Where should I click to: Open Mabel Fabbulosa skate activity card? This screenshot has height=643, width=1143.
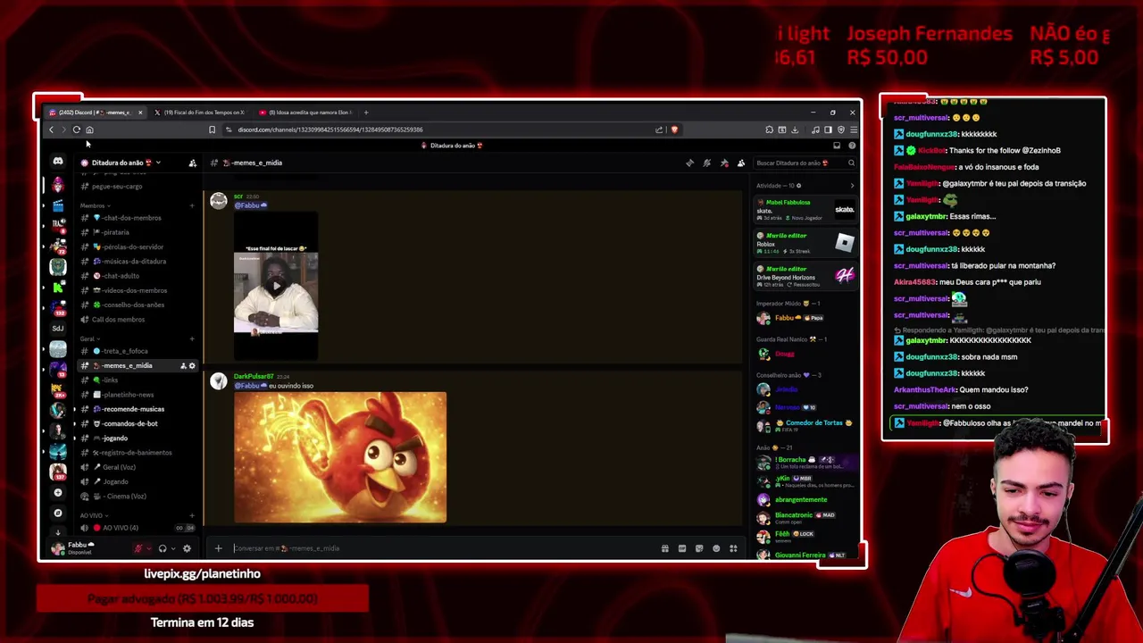[805, 209]
